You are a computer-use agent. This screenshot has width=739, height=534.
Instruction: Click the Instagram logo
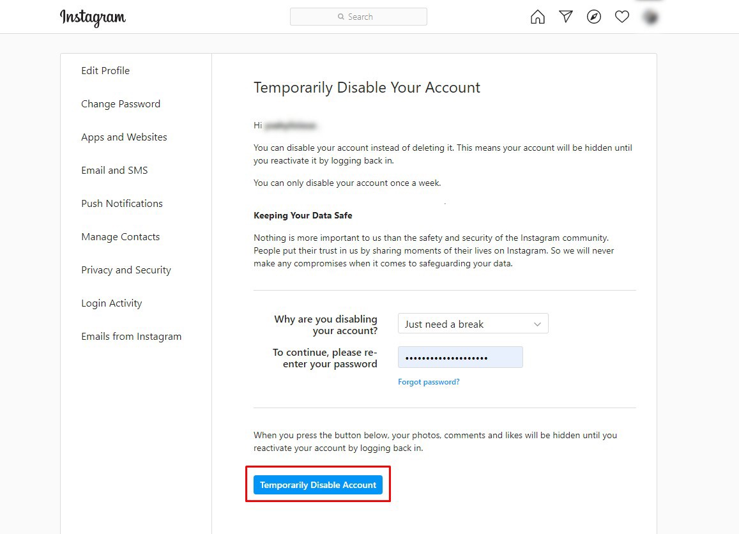click(93, 17)
